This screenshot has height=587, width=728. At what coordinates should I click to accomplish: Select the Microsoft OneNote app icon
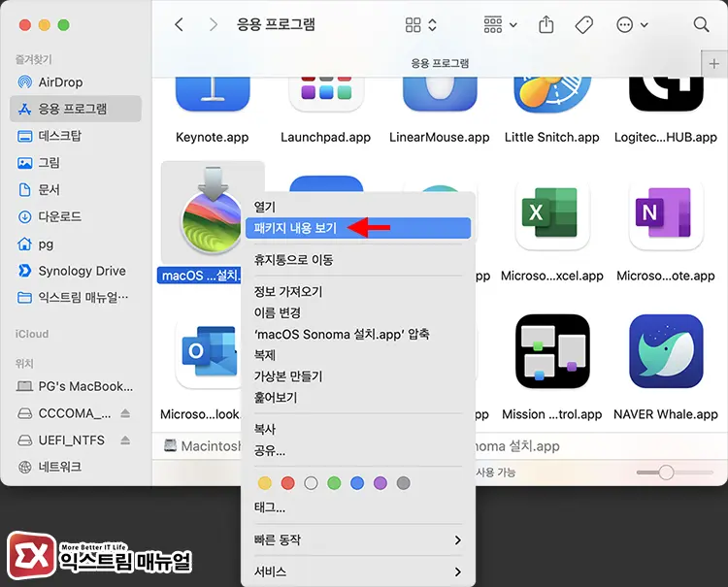click(666, 214)
